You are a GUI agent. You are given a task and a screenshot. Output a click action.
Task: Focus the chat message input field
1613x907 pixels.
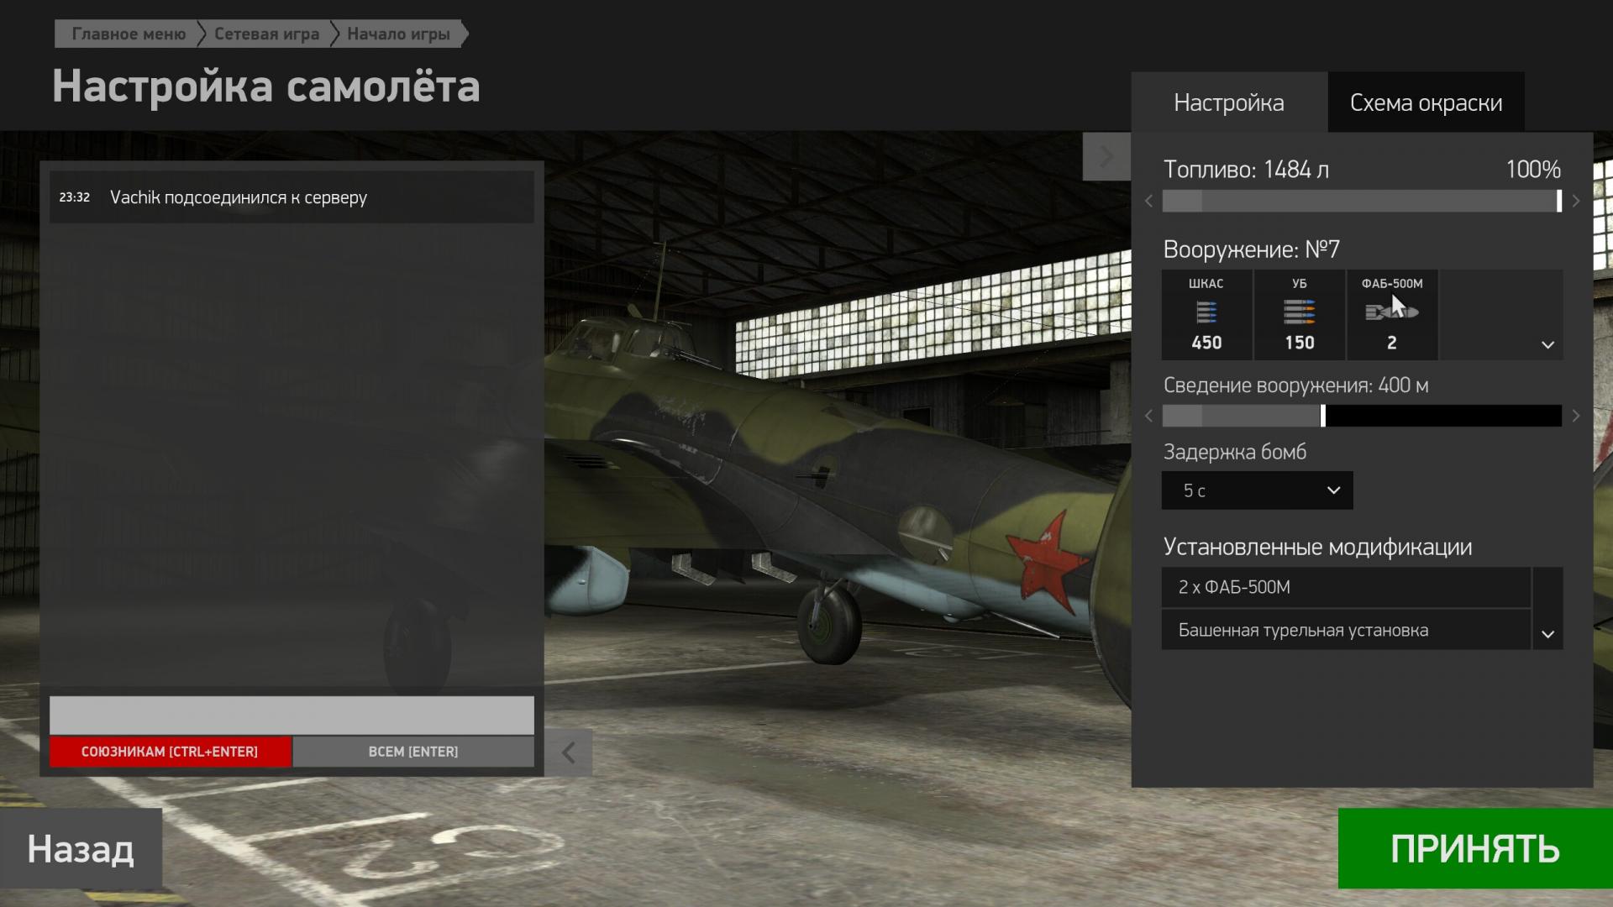tap(292, 715)
